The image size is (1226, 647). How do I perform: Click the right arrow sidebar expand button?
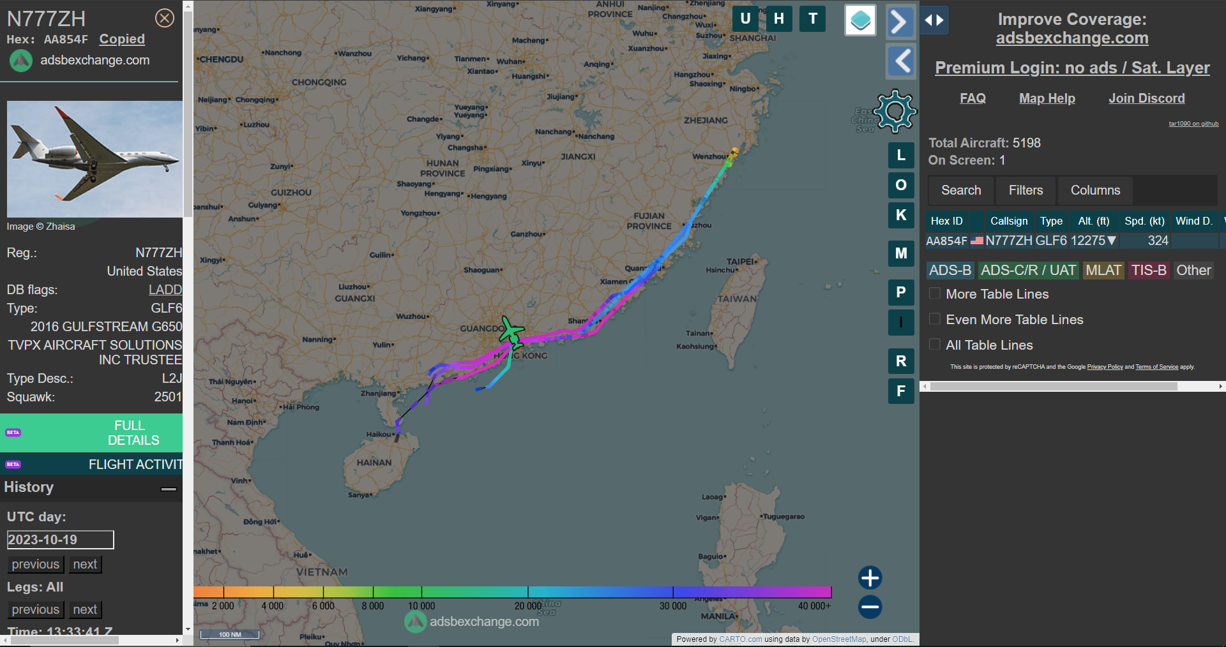(x=900, y=22)
